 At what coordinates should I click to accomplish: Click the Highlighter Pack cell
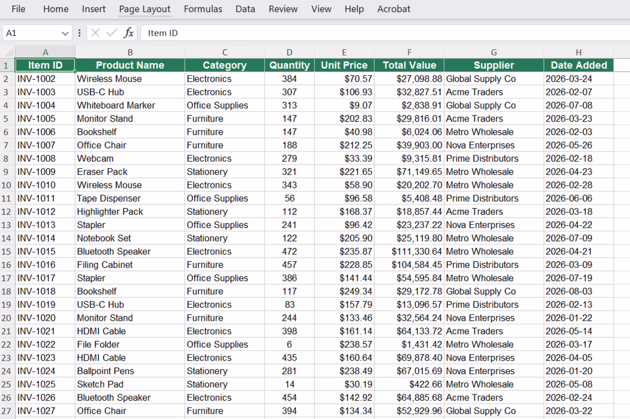(x=130, y=212)
